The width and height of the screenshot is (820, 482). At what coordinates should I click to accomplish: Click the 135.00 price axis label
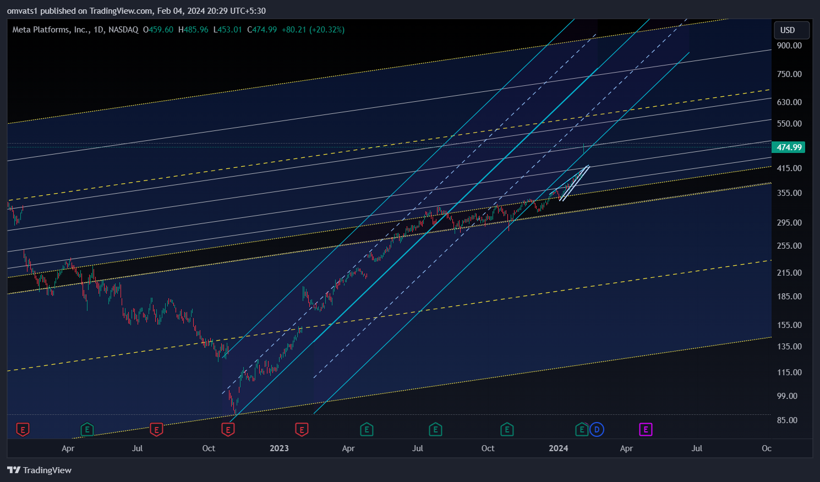[x=789, y=346]
